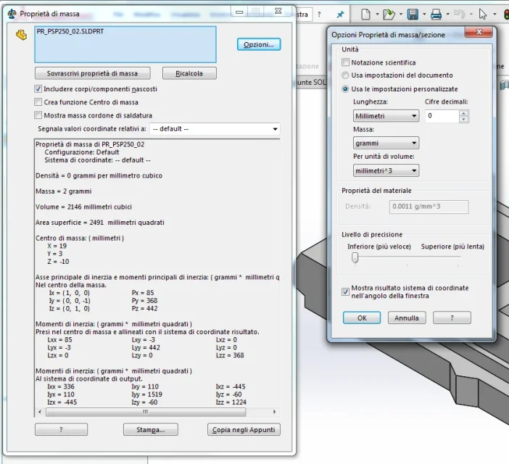
Task: Open the Massa grammi dropdown
Action: pos(386,143)
